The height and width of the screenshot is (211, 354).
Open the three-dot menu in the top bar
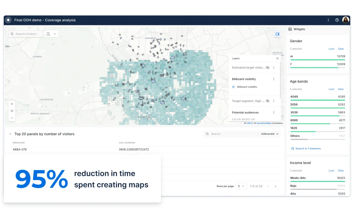pos(328,20)
